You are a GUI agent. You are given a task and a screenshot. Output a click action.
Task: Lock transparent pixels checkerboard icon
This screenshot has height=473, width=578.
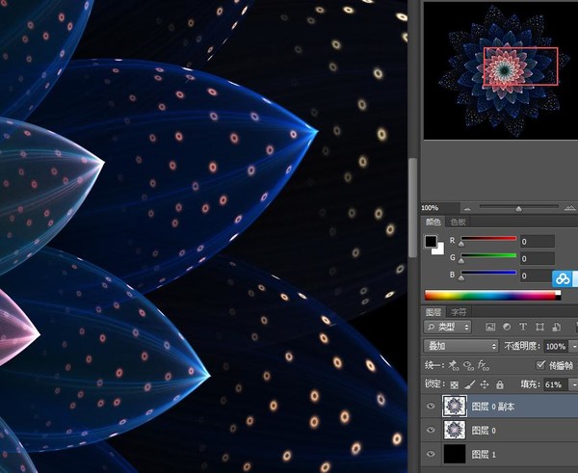point(455,385)
